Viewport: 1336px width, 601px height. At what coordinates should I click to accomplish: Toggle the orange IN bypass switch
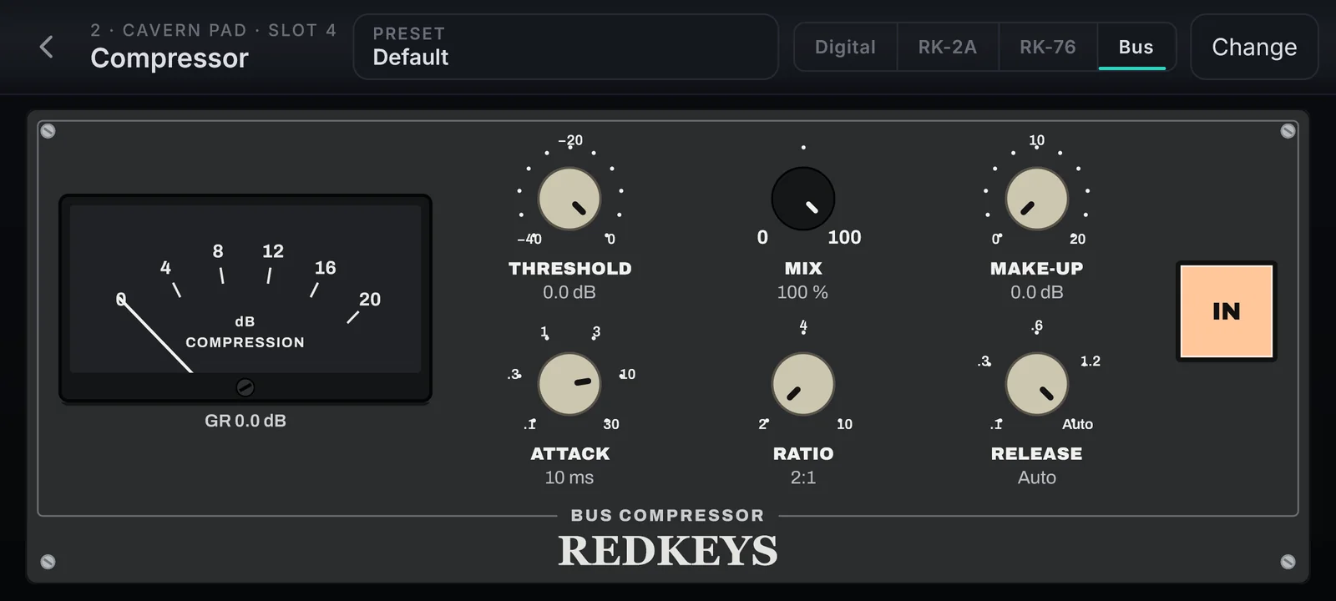tap(1227, 311)
